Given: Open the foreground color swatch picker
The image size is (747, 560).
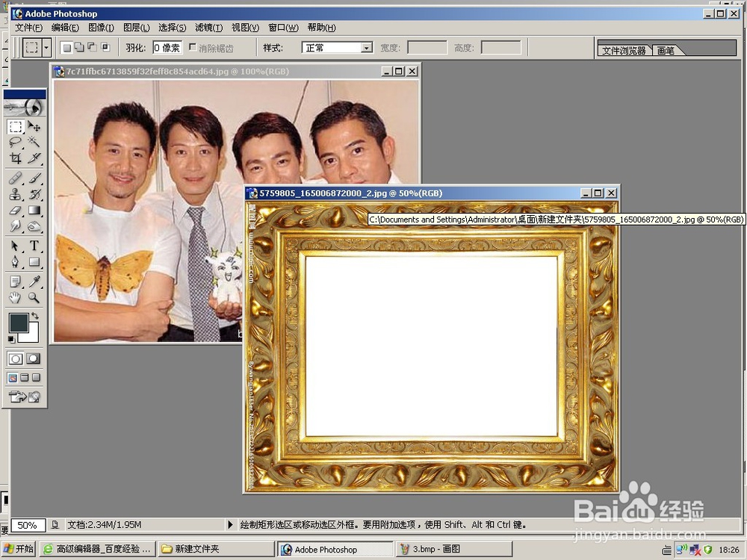Looking at the screenshot, I should tap(19, 323).
